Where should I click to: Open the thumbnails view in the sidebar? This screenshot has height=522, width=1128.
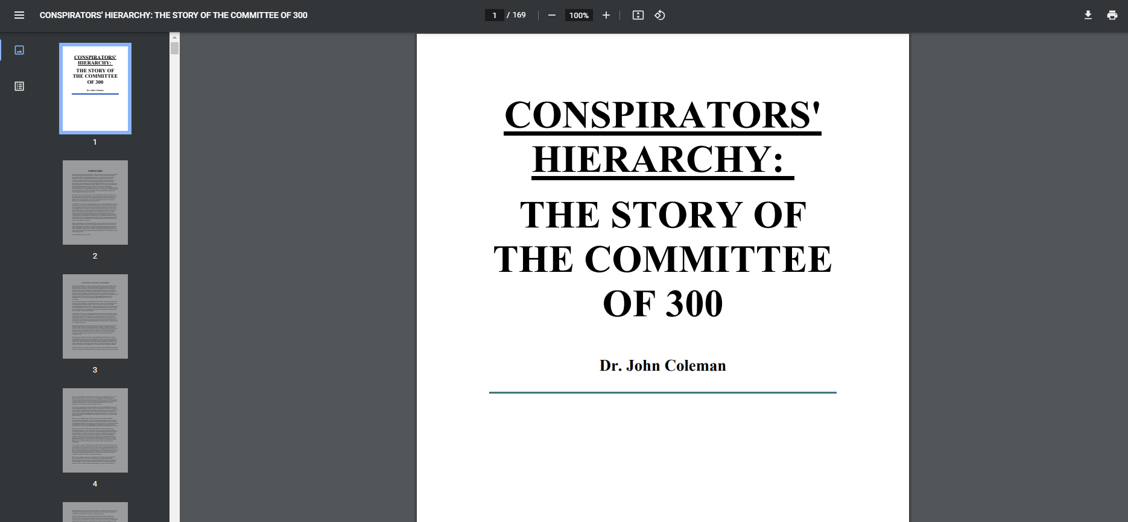click(19, 50)
